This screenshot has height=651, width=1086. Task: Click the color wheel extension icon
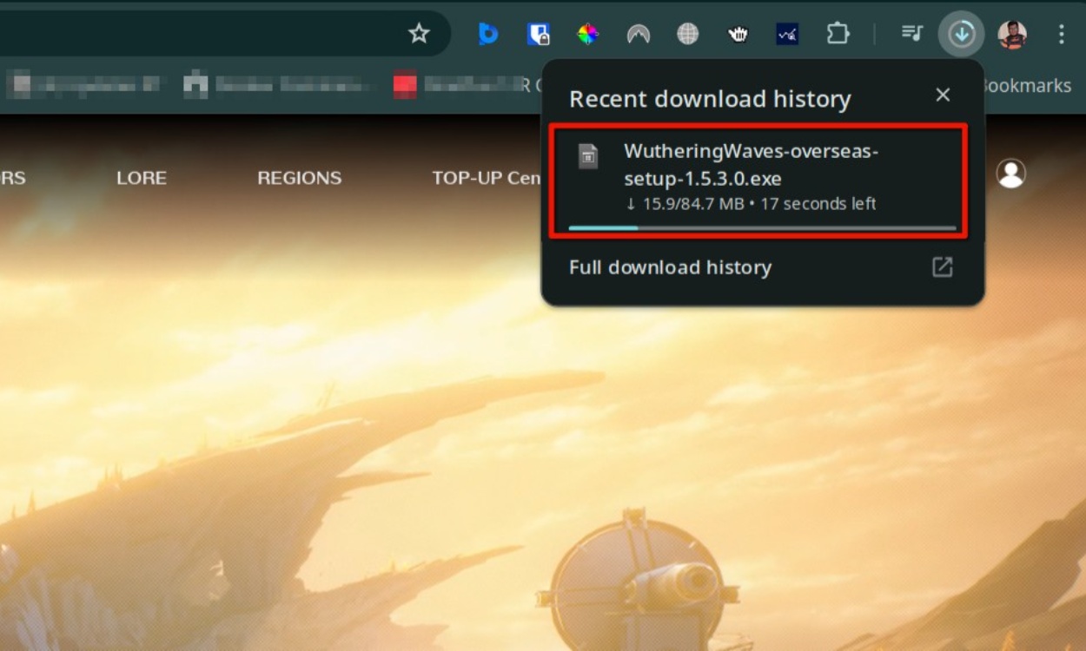pos(588,34)
